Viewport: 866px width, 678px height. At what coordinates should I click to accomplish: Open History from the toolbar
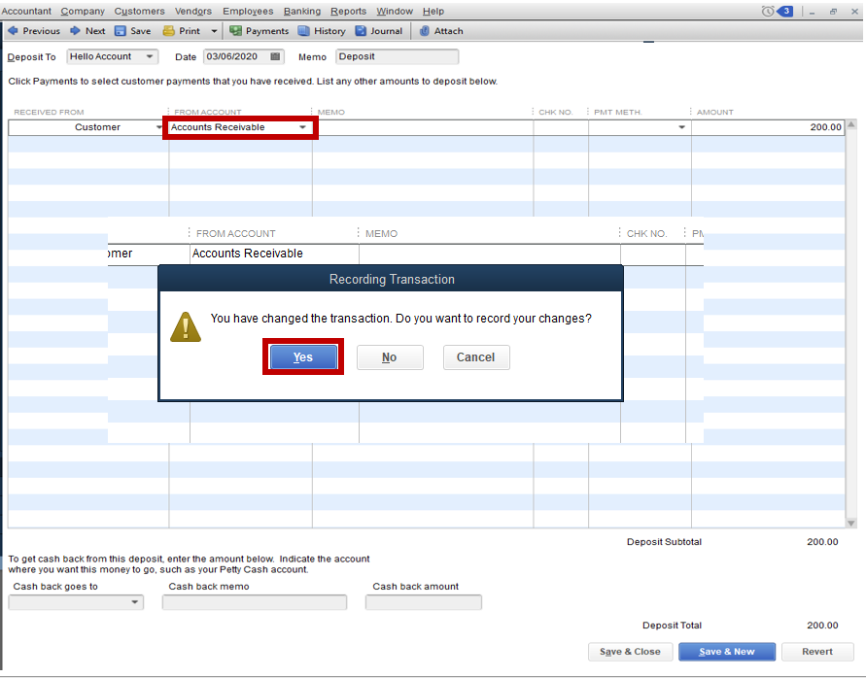click(322, 31)
